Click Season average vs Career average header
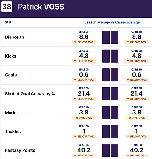This screenshot has height=159, width=152. (112, 22)
